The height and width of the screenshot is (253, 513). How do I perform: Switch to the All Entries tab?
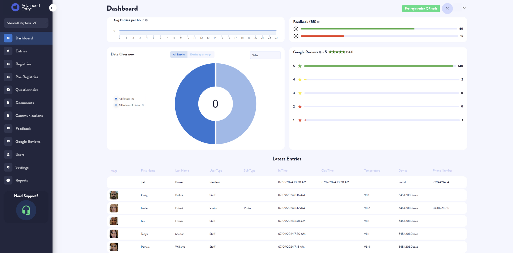tap(179, 55)
